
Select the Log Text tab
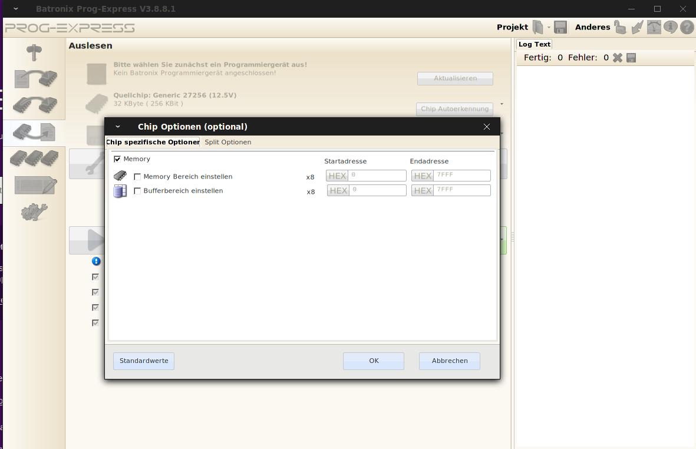[534, 44]
